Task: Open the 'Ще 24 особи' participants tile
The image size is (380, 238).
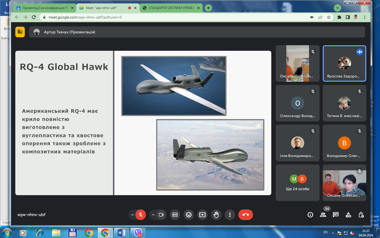Action: click(297, 183)
